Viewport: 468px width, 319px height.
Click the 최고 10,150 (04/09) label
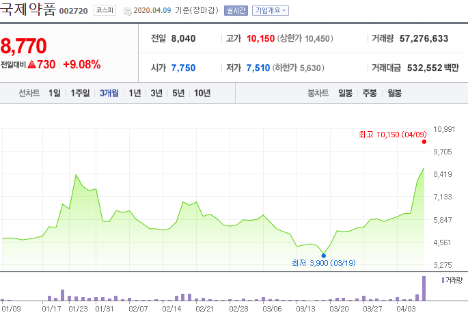click(x=392, y=135)
